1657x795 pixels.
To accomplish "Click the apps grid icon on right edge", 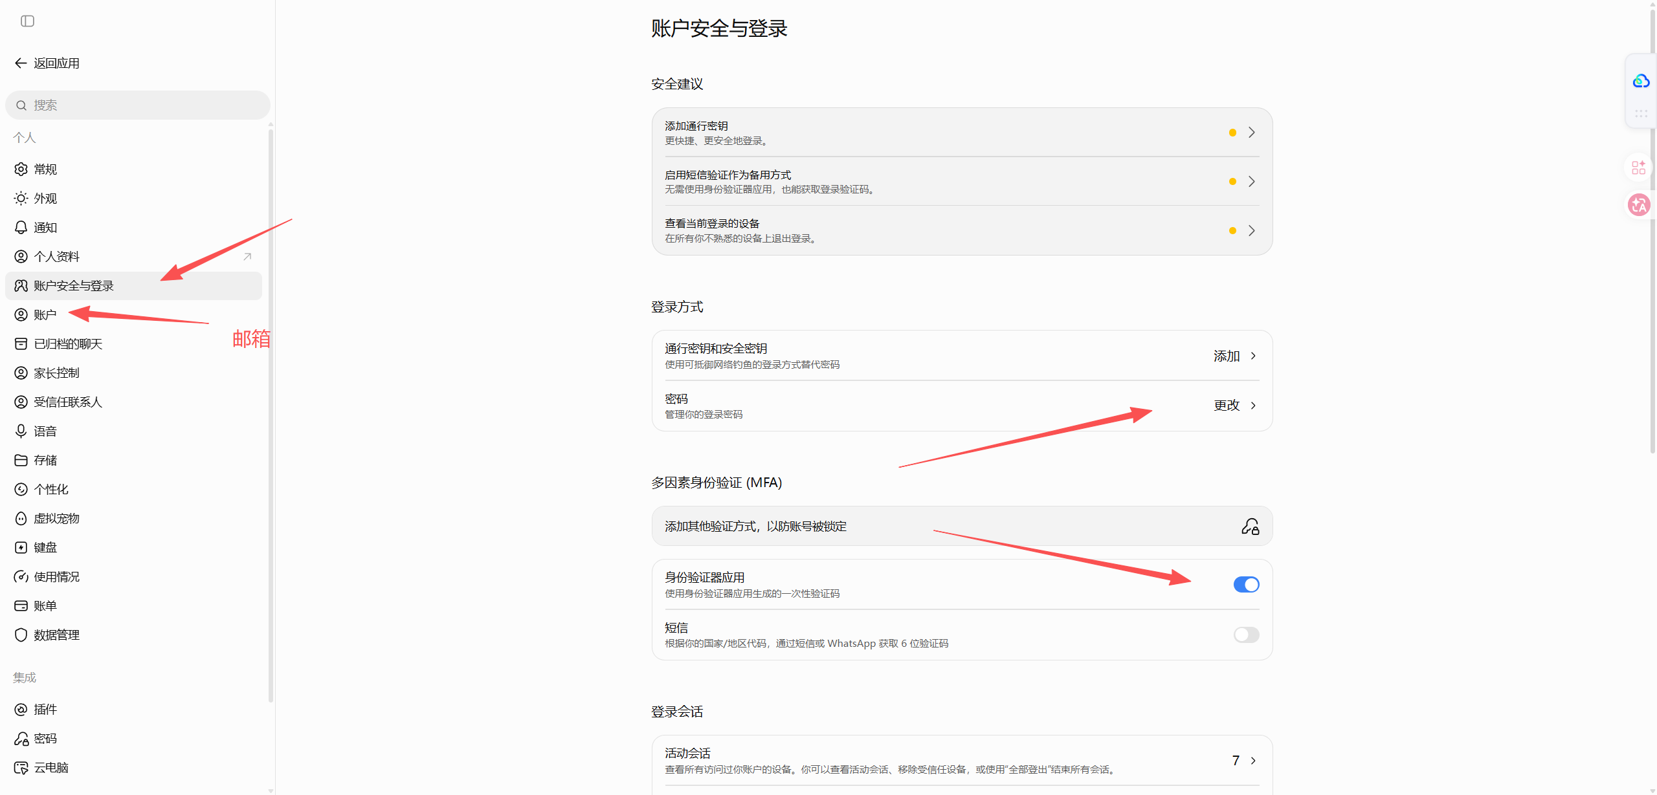I will [1639, 168].
